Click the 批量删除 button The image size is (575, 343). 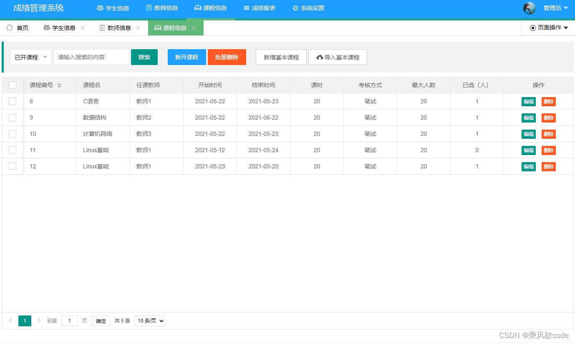click(x=227, y=57)
